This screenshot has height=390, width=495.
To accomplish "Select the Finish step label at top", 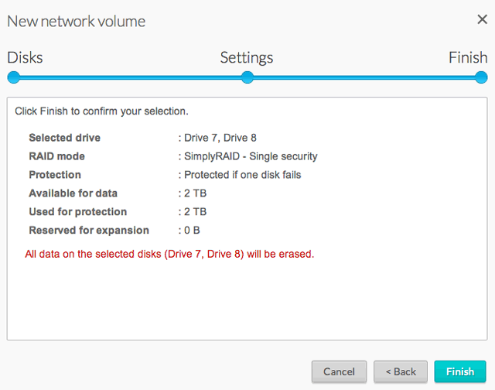I will [468, 57].
